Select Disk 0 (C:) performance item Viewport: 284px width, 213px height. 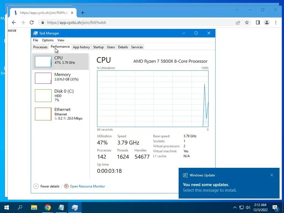[x=60, y=95]
